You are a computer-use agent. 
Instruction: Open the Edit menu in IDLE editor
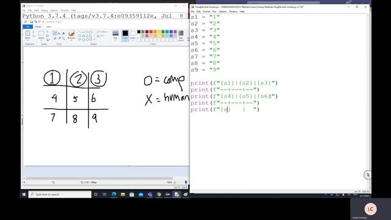199,12
